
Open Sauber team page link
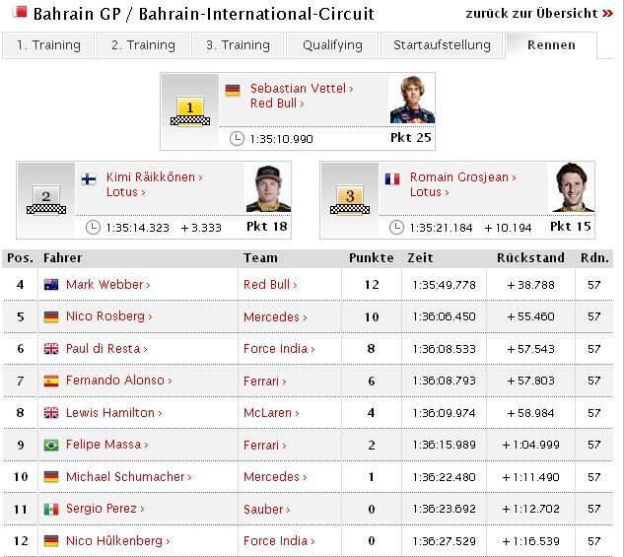[x=266, y=509]
